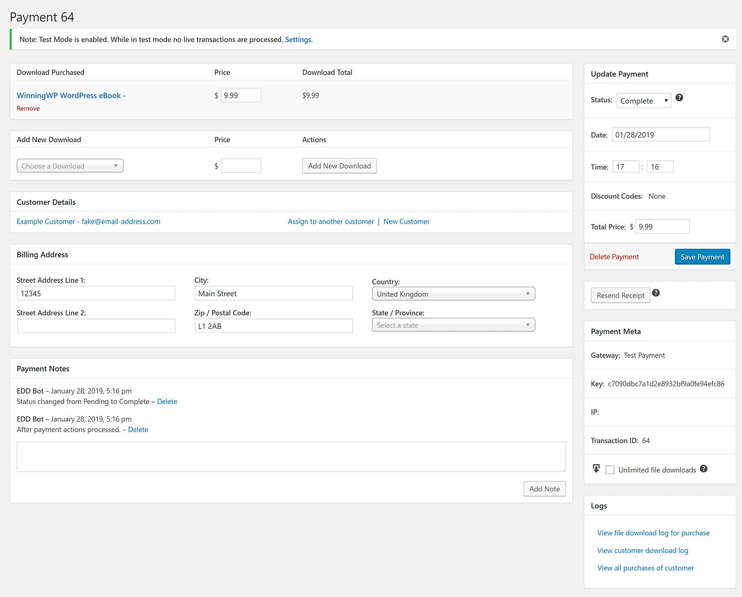Focus the new download price field
This screenshot has width=742, height=597.
tap(241, 165)
